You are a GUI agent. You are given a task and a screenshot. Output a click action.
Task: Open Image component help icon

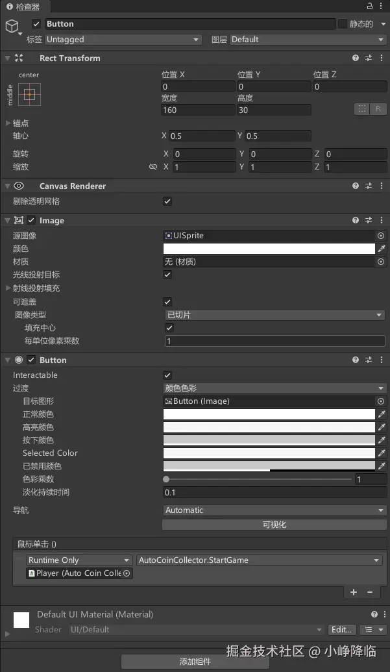[356, 220]
